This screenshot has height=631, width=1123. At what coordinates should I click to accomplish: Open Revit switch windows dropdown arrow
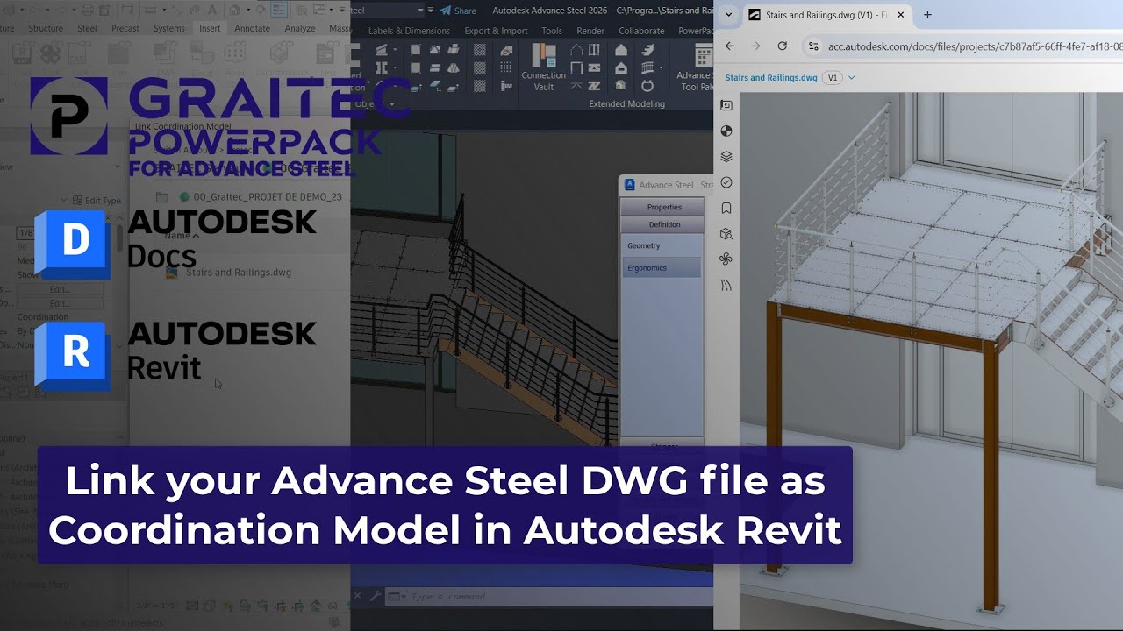coord(331,10)
